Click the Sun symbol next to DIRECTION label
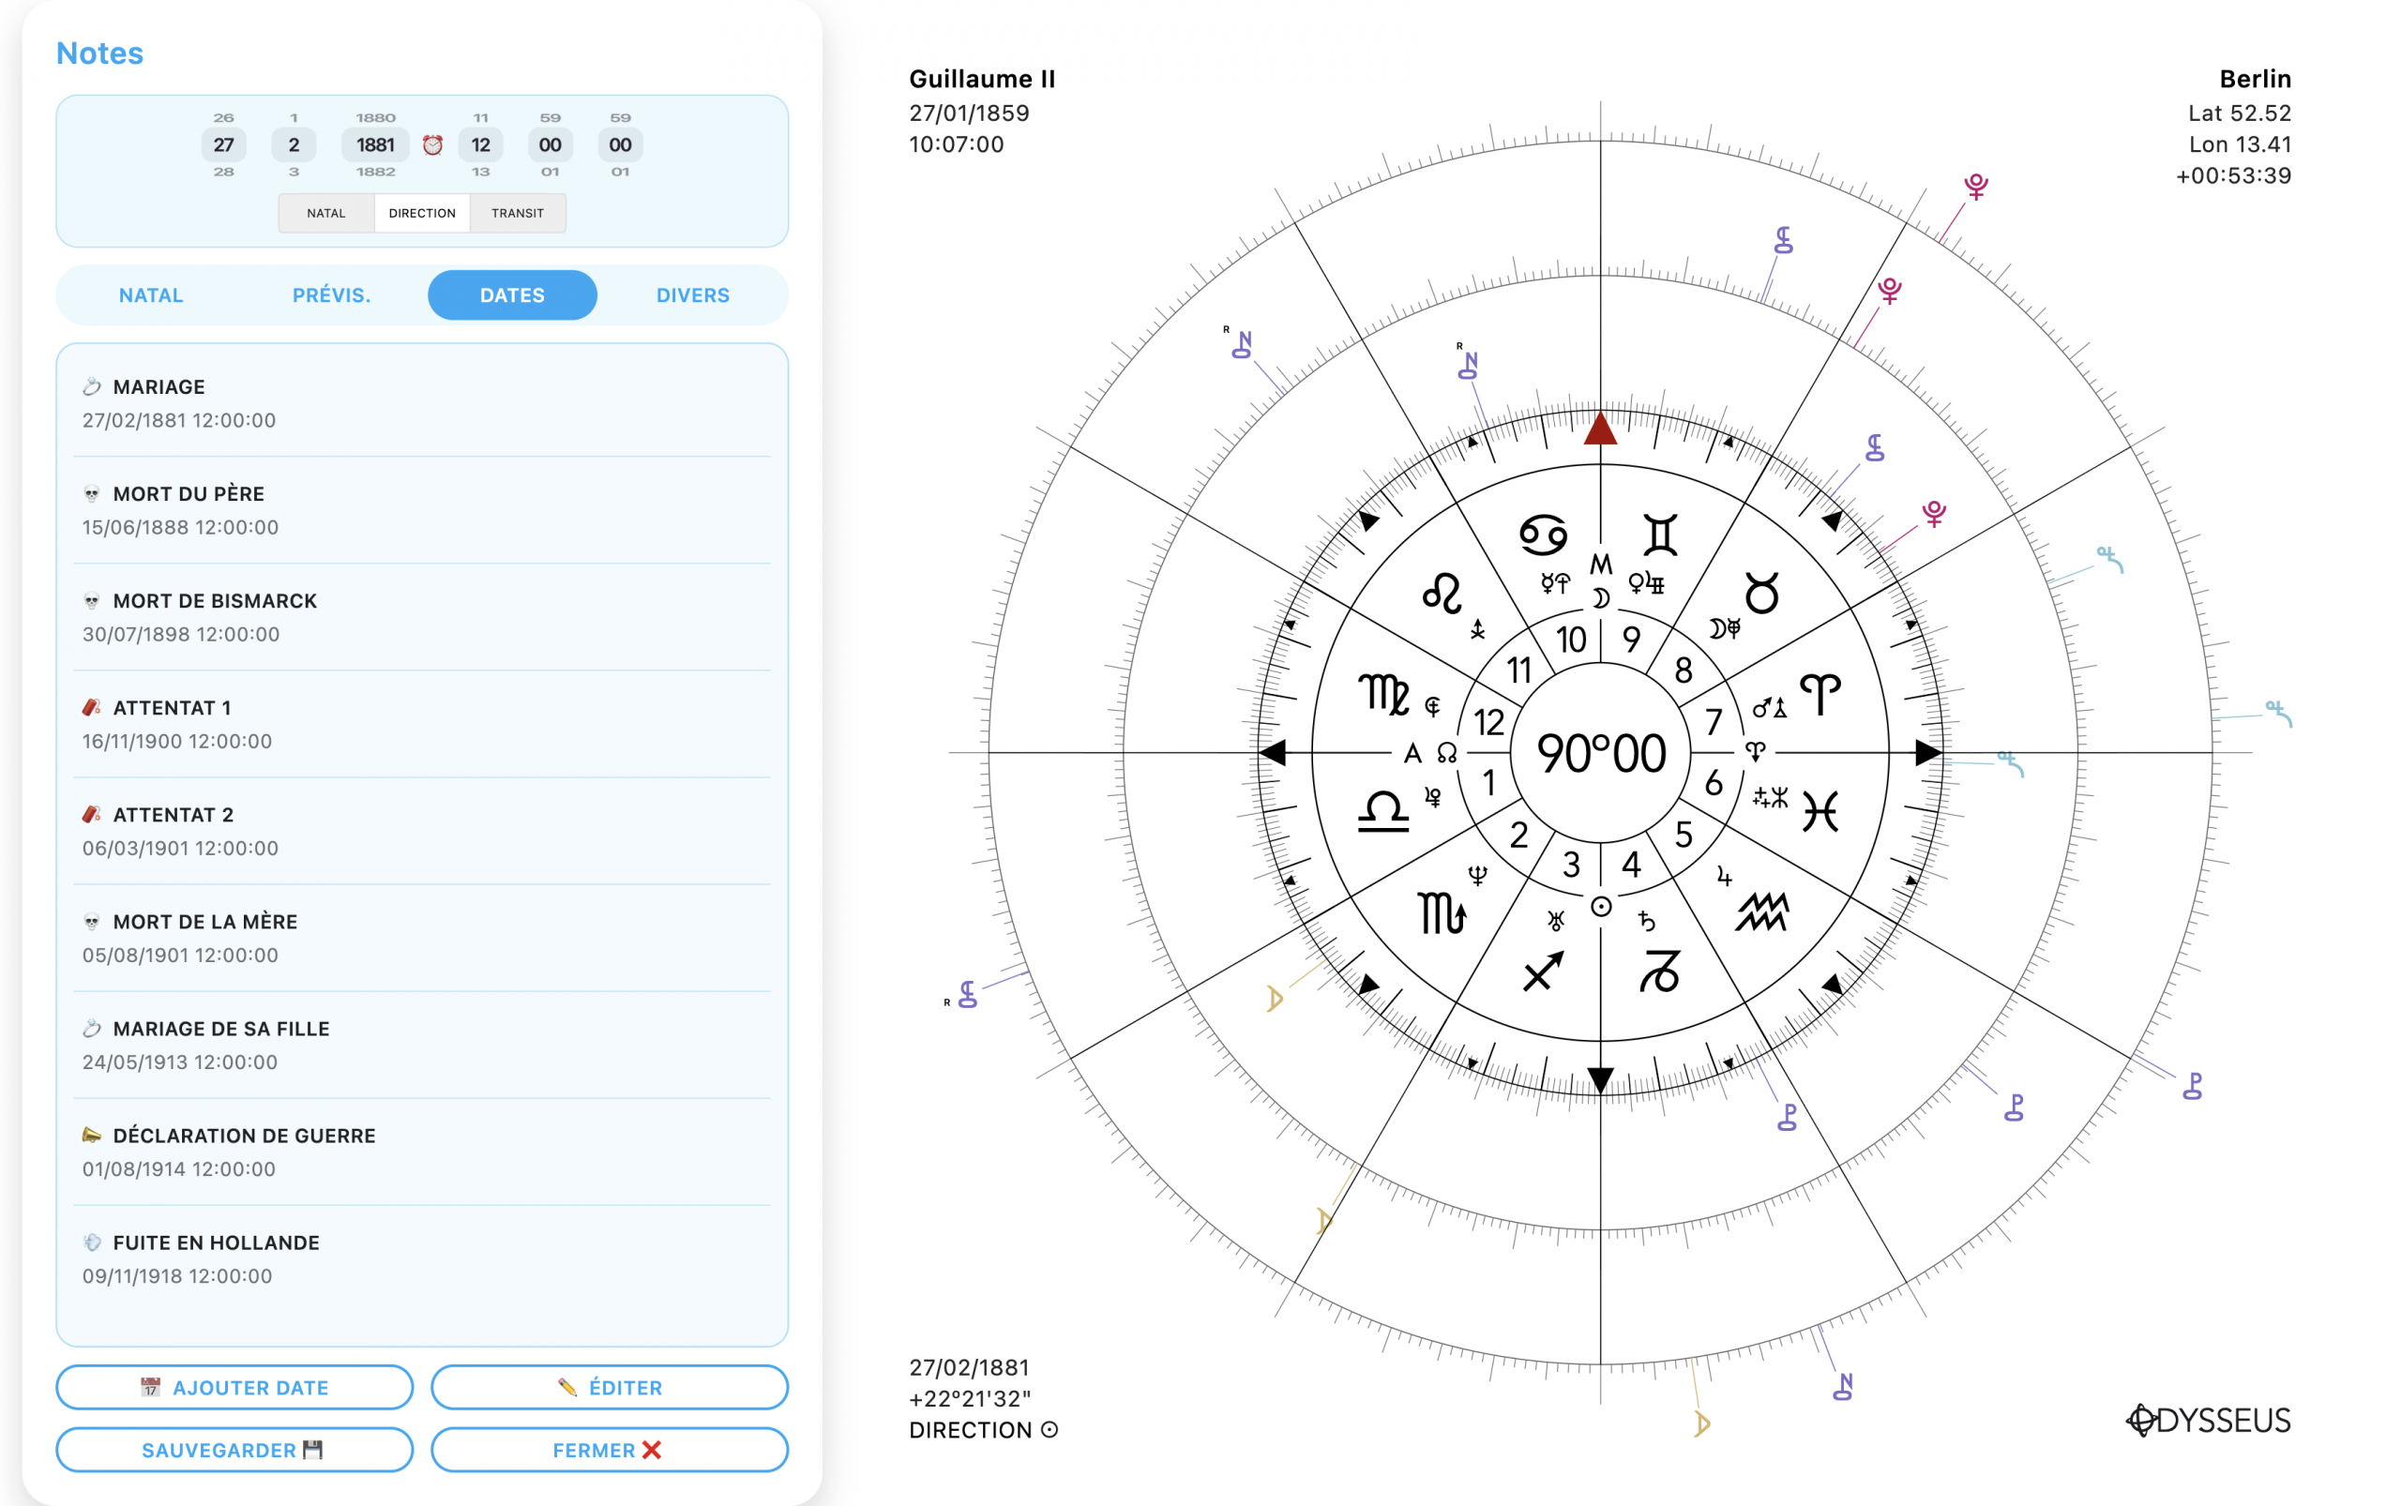Image resolution: width=2401 pixels, height=1506 pixels. point(1049,1430)
